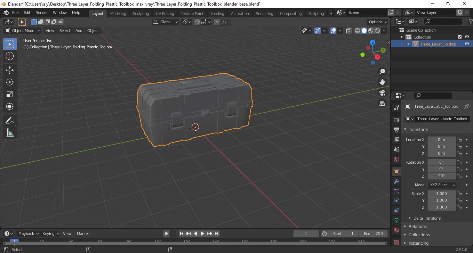Screen dimensions: 473x253
Task: Open the Options dropdown
Action: (378, 22)
